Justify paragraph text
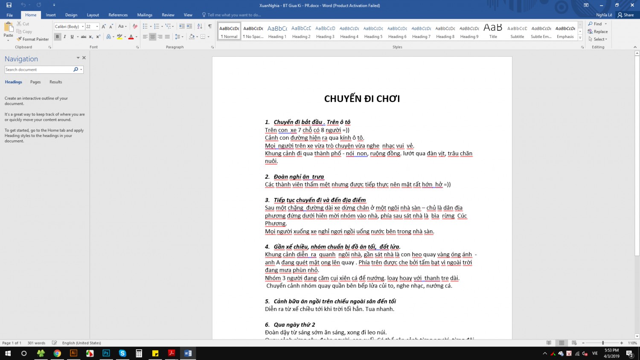The width and height of the screenshot is (640, 360). tap(167, 37)
